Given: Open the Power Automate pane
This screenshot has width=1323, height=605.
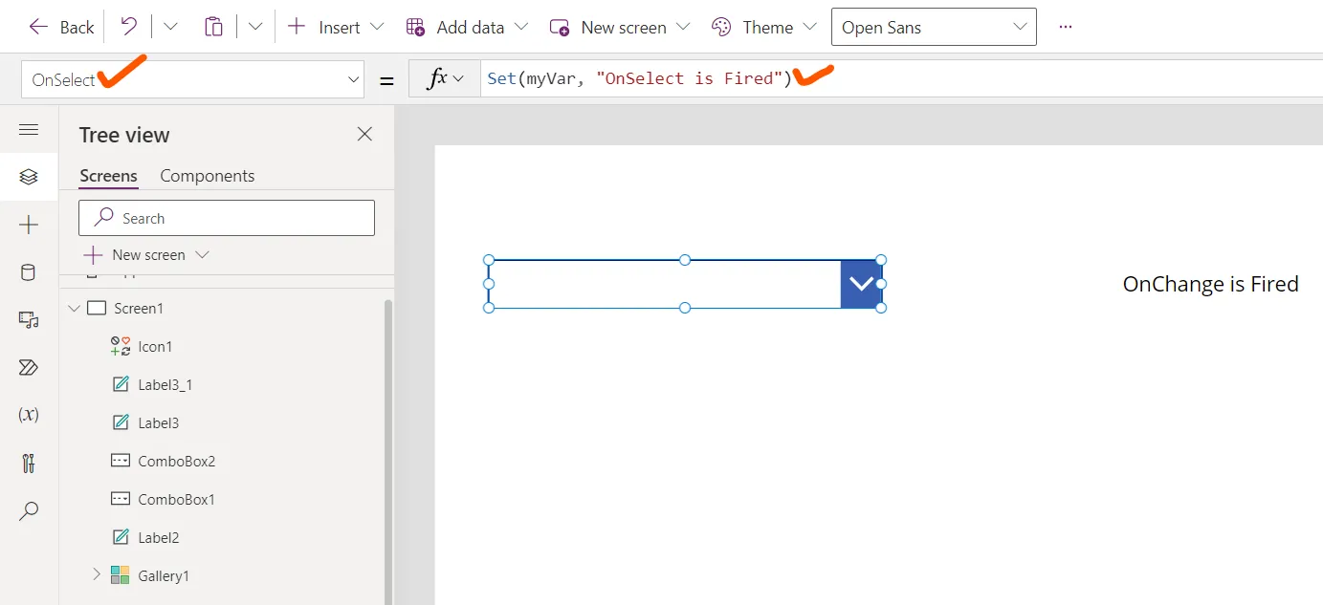Looking at the screenshot, I should pyautogui.click(x=29, y=367).
